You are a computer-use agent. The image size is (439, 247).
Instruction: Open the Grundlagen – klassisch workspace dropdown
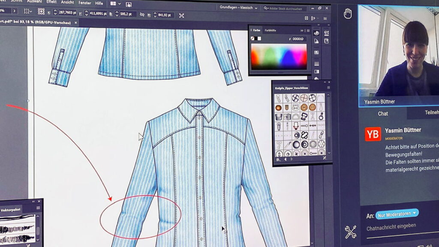click(238, 8)
